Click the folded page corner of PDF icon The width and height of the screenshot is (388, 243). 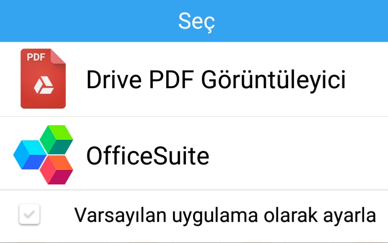coord(58,56)
